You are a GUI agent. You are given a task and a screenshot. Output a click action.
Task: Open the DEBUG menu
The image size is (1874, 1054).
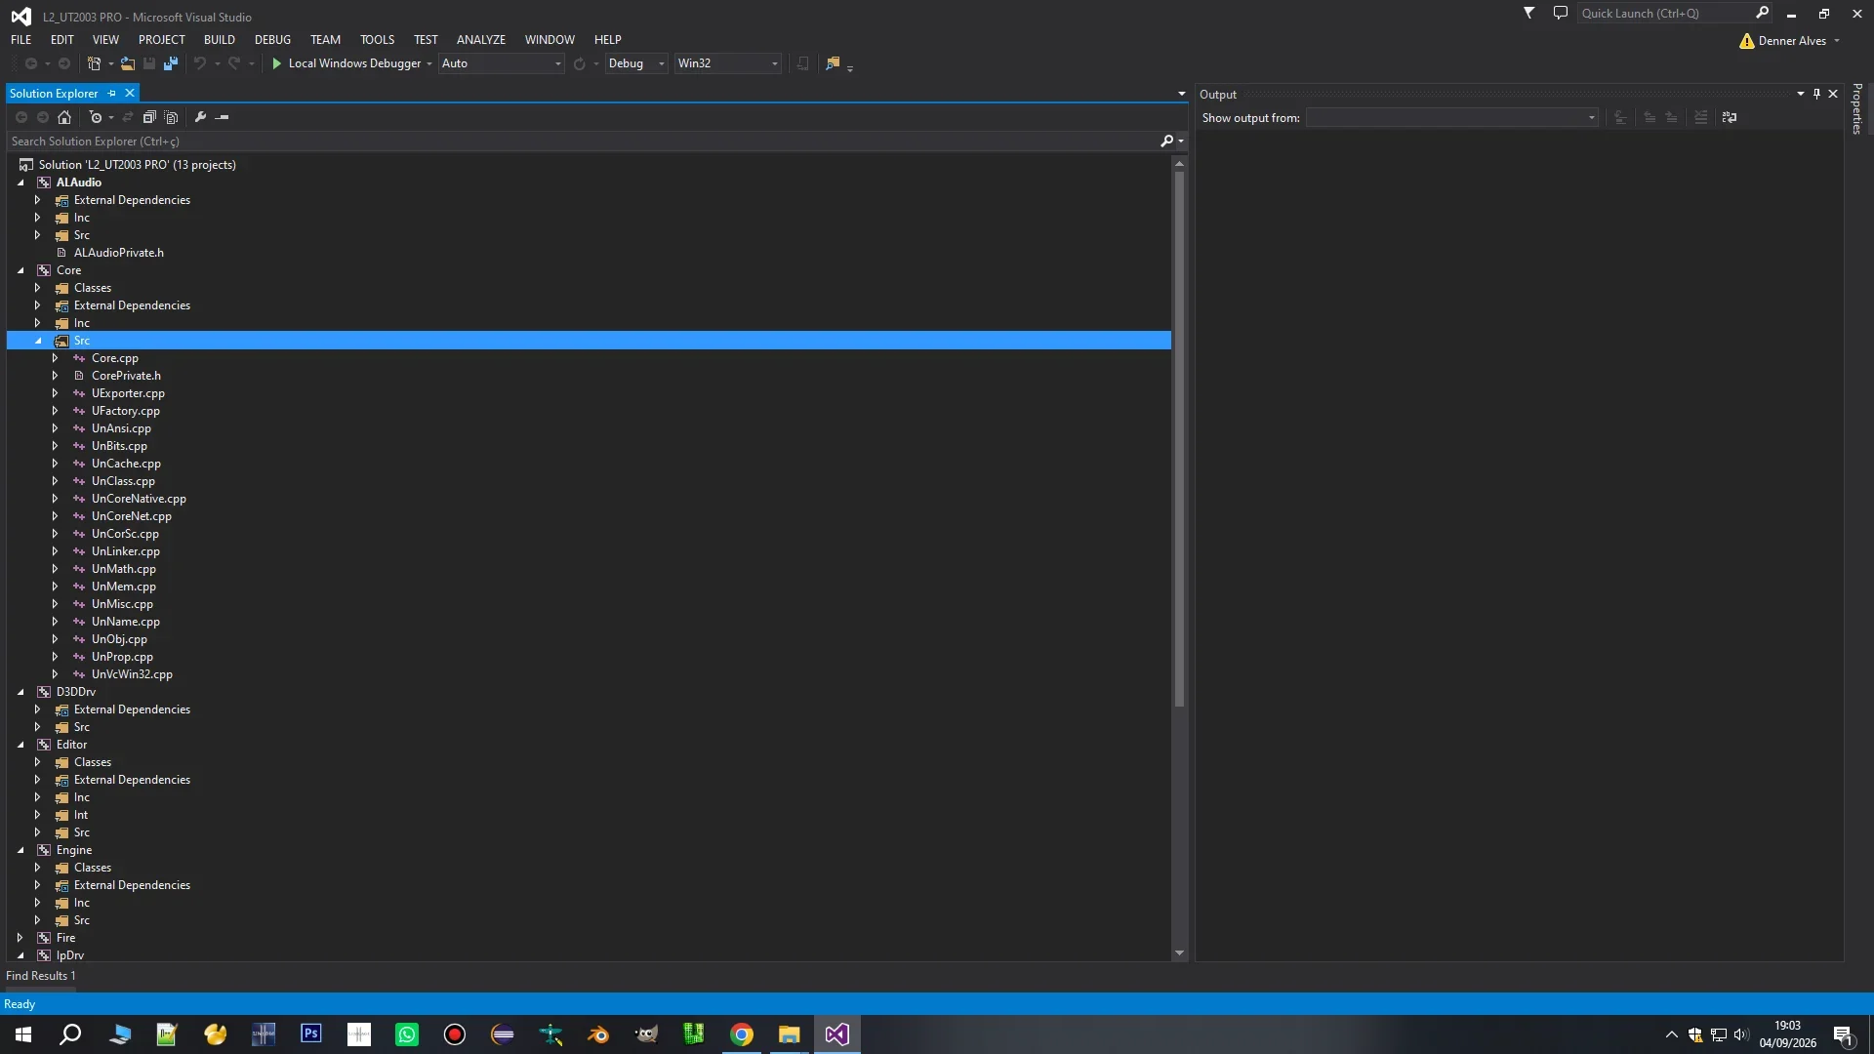272,40
